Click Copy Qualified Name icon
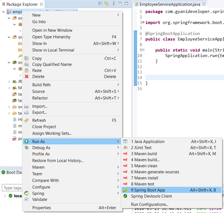 pyautogui.click(x=27, y=64)
